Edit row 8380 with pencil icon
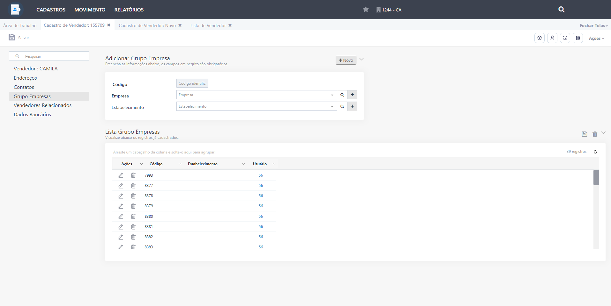 pos(121,216)
